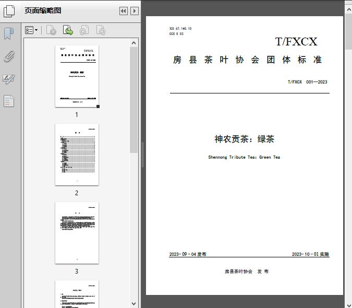Open the attachments paperclip panel
Image resolution: width=352 pixels, height=308 pixels.
click(9, 56)
